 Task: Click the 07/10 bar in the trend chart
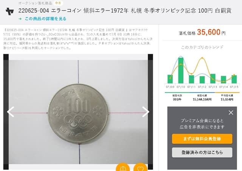181,70
